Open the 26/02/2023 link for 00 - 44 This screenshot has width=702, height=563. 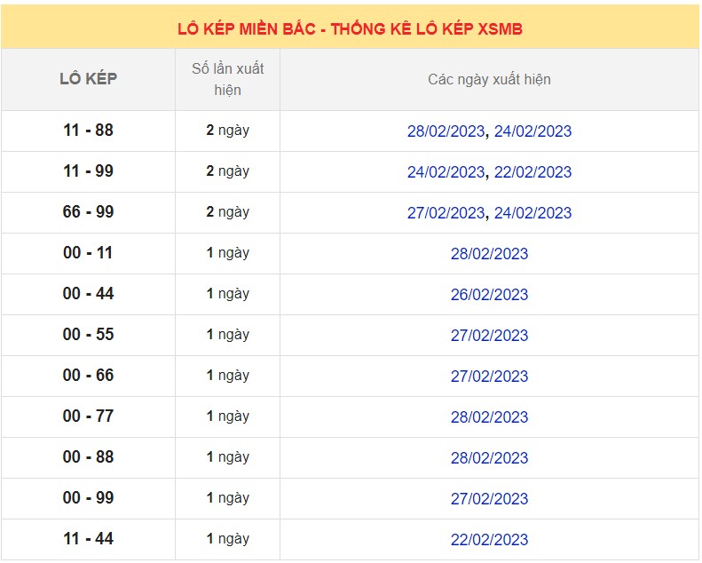489,295
